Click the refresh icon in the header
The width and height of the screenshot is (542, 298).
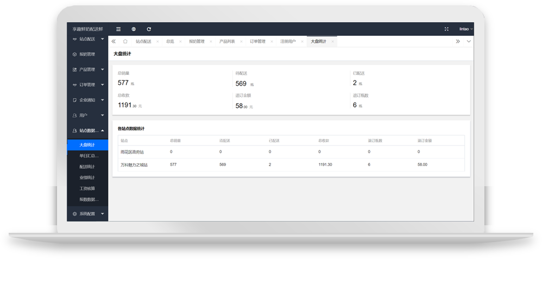(x=149, y=29)
